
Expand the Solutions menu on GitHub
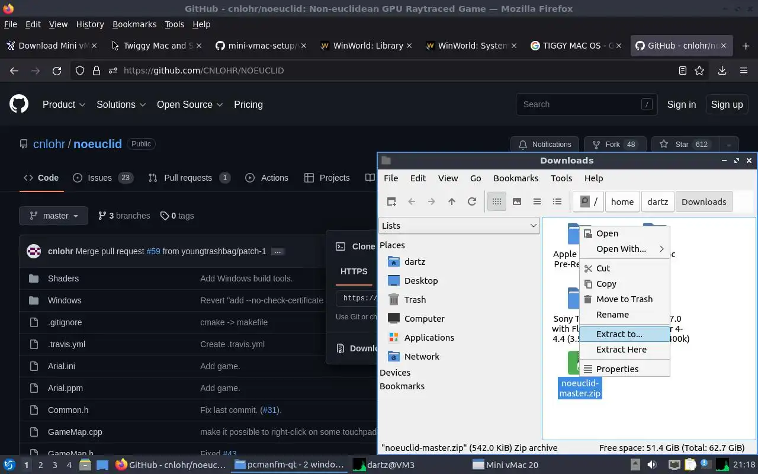click(x=121, y=104)
